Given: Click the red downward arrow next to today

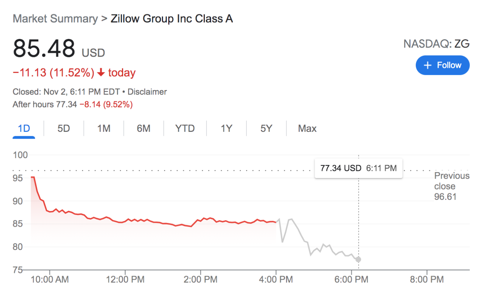Looking at the screenshot, I should point(100,72).
